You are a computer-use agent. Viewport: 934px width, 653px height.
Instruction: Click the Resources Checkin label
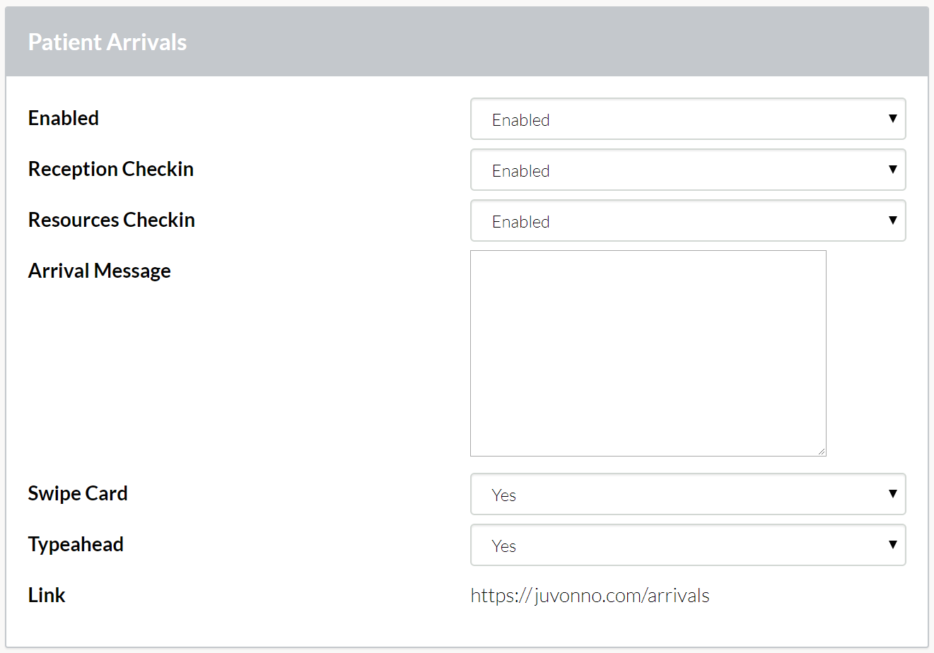coord(112,220)
